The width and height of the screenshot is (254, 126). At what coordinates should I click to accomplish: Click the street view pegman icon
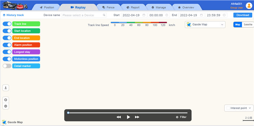6,88
